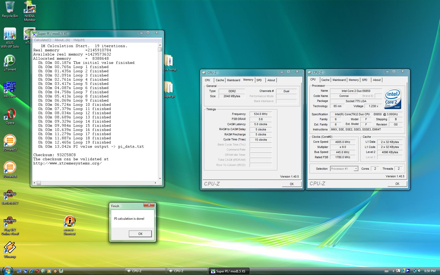
Task: Open the 3DMark06 desktop shortcut
Action: (x=10, y=170)
